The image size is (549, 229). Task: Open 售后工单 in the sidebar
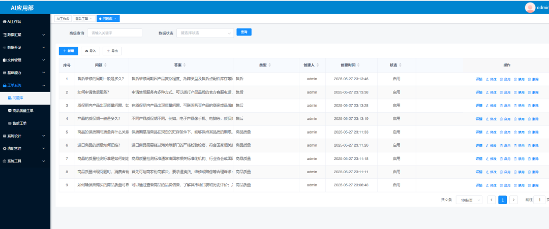(x=25, y=123)
